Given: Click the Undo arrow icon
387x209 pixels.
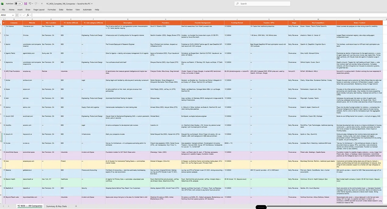Looking at the screenshot, I should coord(30,4).
